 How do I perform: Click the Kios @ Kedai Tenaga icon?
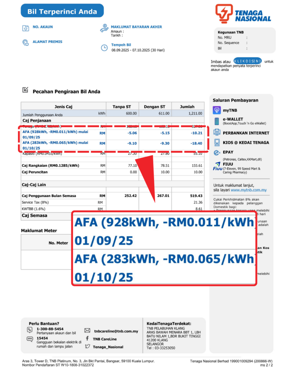coord(216,142)
